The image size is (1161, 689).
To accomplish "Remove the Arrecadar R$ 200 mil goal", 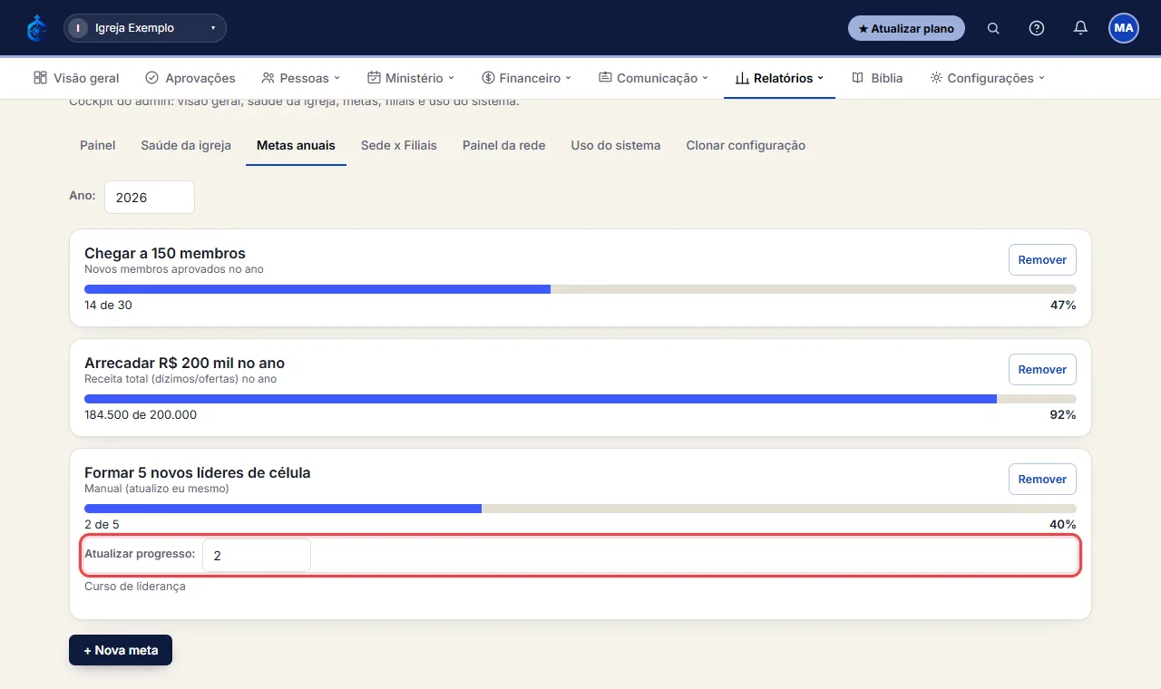I will click(x=1042, y=369).
